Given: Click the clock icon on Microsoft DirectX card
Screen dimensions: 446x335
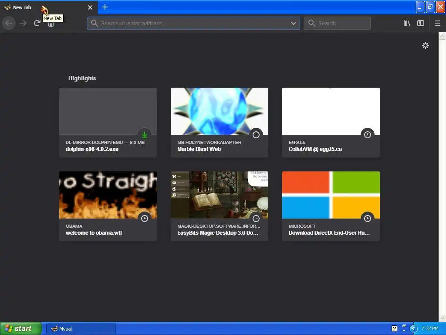Looking at the screenshot, I should point(368,219).
